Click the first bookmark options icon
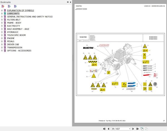Viewport: 167px width, 131px height. (x=3, y=6)
